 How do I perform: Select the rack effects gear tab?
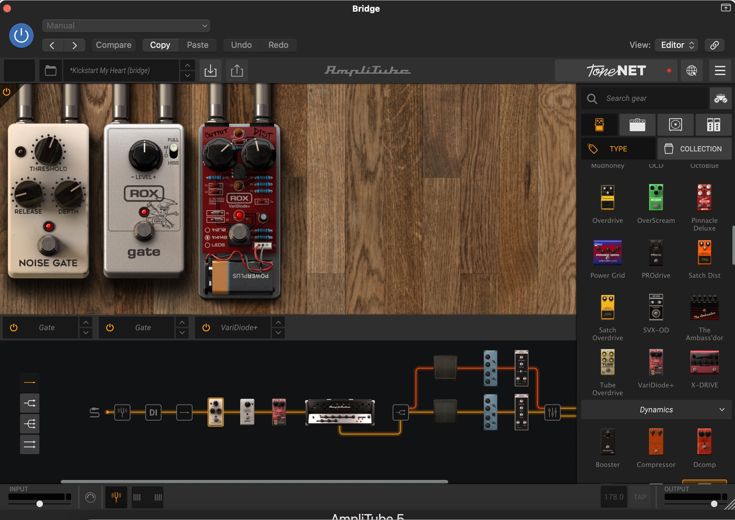(x=714, y=125)
